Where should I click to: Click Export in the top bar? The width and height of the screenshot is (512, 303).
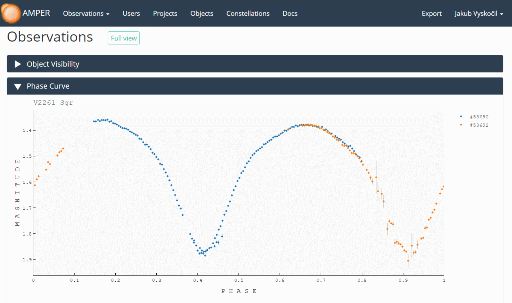click(x=432, y=13)
